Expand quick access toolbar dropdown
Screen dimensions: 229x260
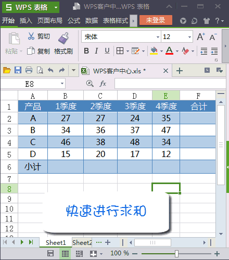tap(73, 70)
